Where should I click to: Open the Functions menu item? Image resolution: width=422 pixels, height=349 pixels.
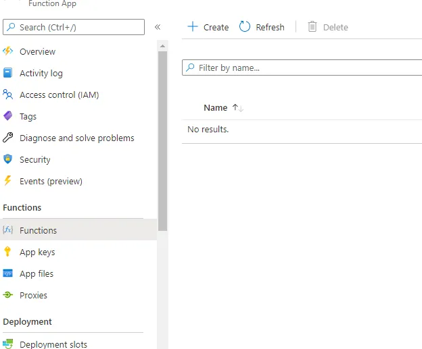click(x=39, y=230)
